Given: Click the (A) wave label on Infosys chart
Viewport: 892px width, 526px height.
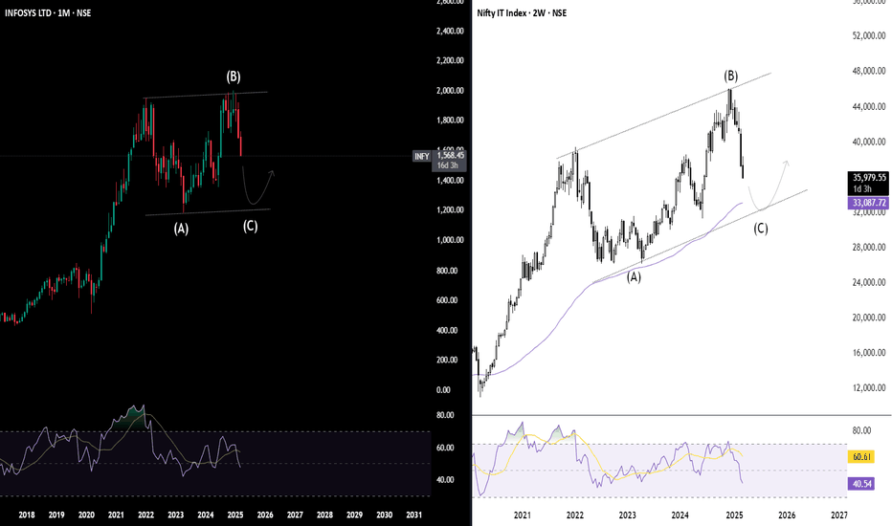Looking at the screenshot, I should [181, 229].
